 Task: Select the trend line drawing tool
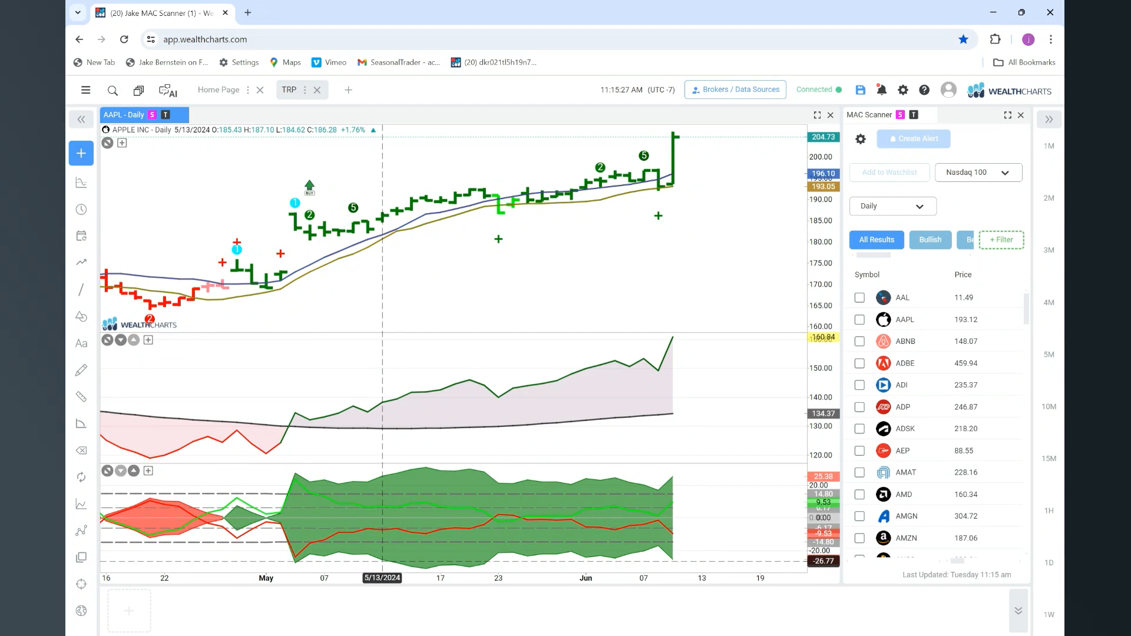coord(81,289)
